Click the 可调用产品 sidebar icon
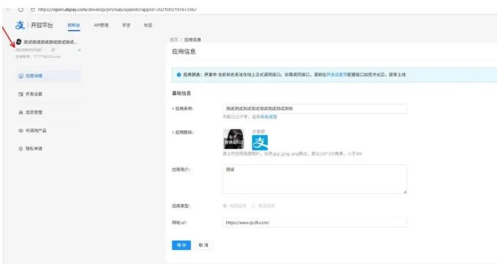The image size is (497, 264). [20, 131]
